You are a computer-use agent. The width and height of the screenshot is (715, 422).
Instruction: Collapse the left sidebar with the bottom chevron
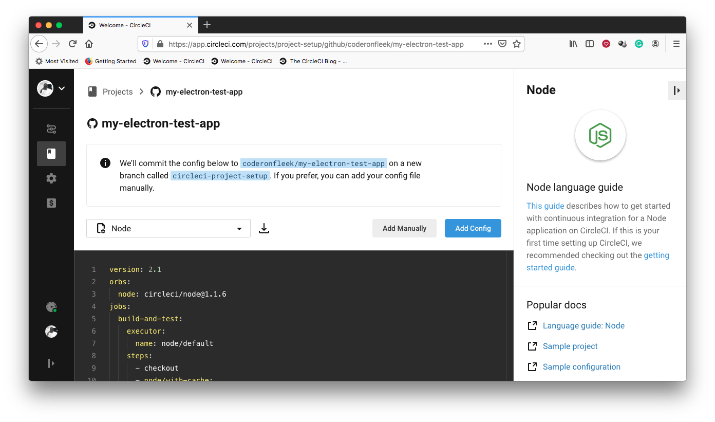[51, 363]
